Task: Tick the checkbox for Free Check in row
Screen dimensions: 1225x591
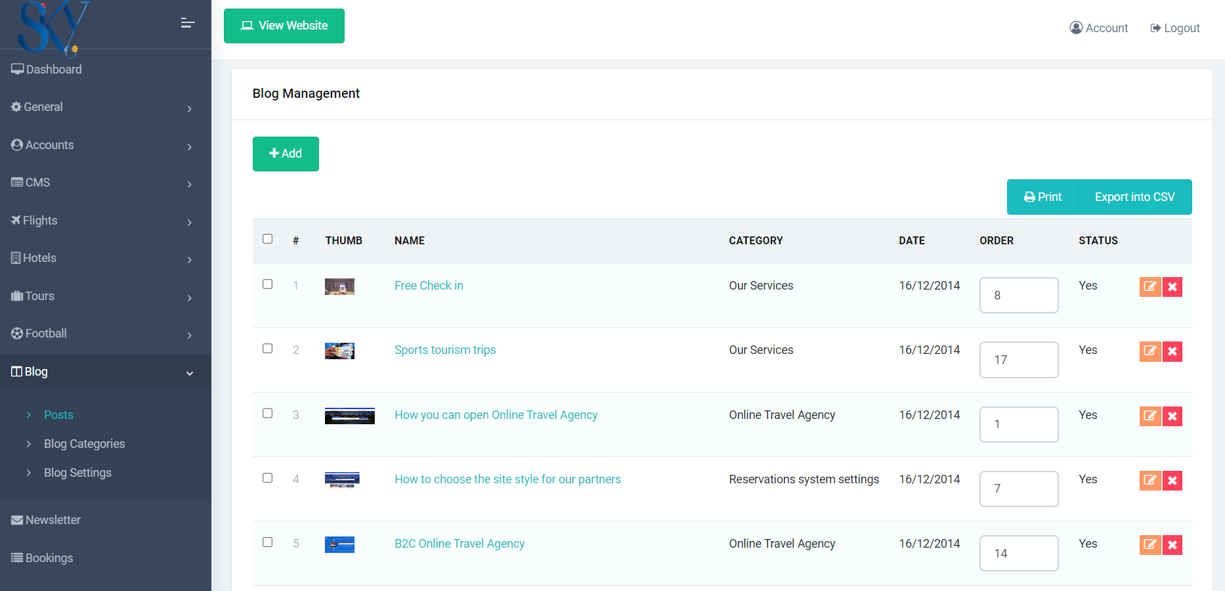Action: pos(268,284)
